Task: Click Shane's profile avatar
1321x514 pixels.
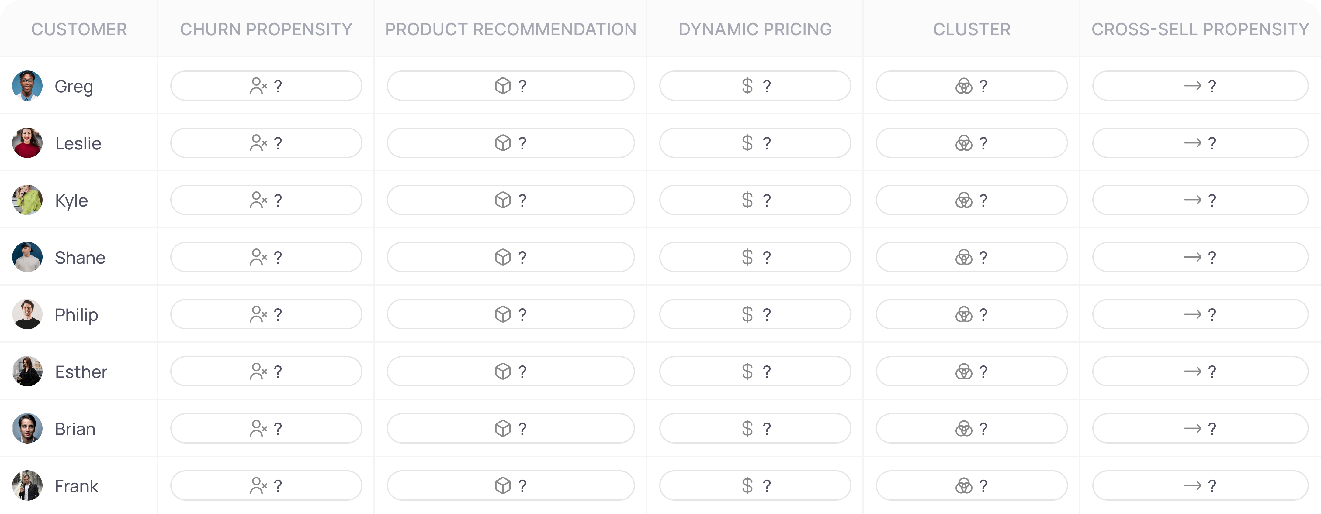Action: point(27,257)
